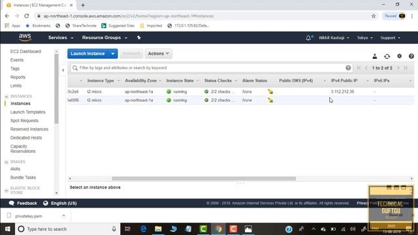Open the help question mark icon
Viewport: 418px width, 235px height.
(411, 56)
